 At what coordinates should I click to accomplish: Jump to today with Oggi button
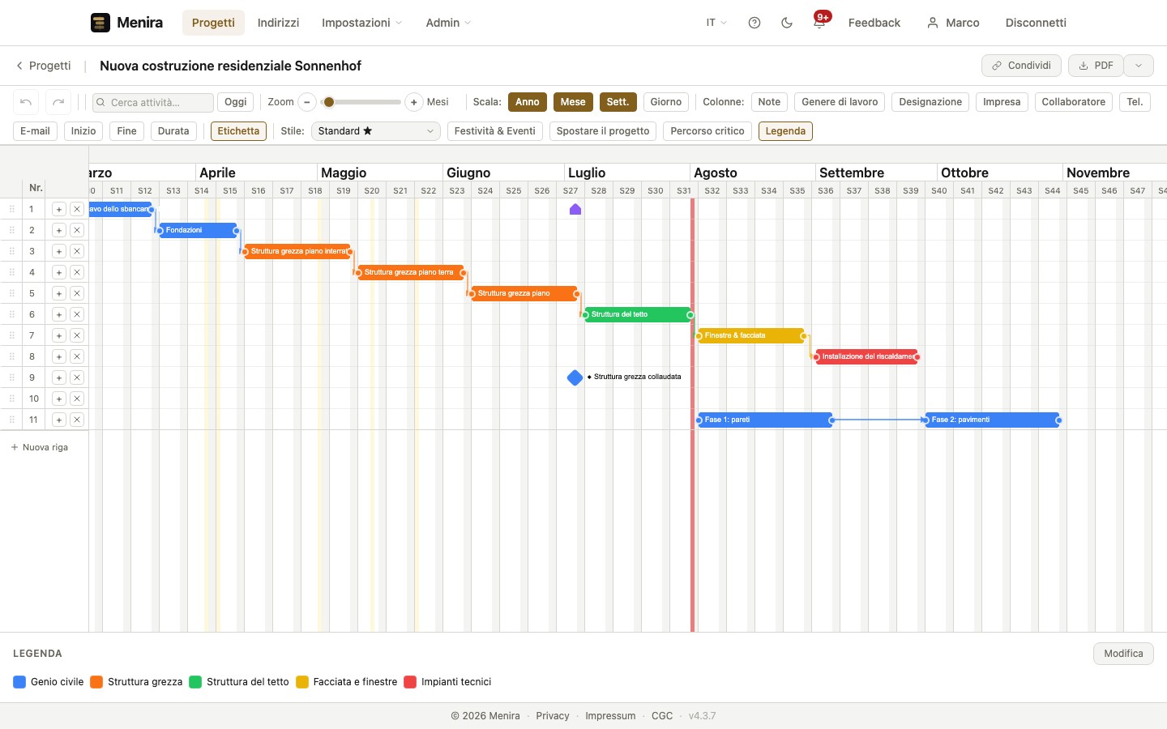[x=236, y=102]
